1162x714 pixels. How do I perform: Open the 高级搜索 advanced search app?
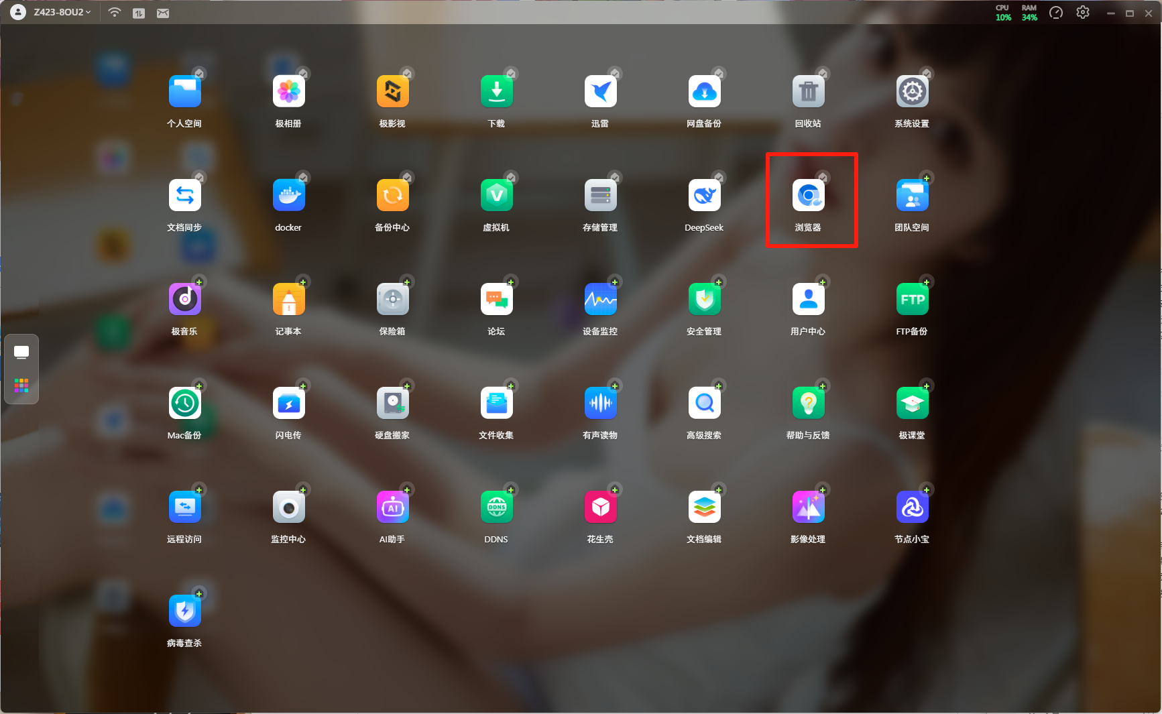[705, 403]
